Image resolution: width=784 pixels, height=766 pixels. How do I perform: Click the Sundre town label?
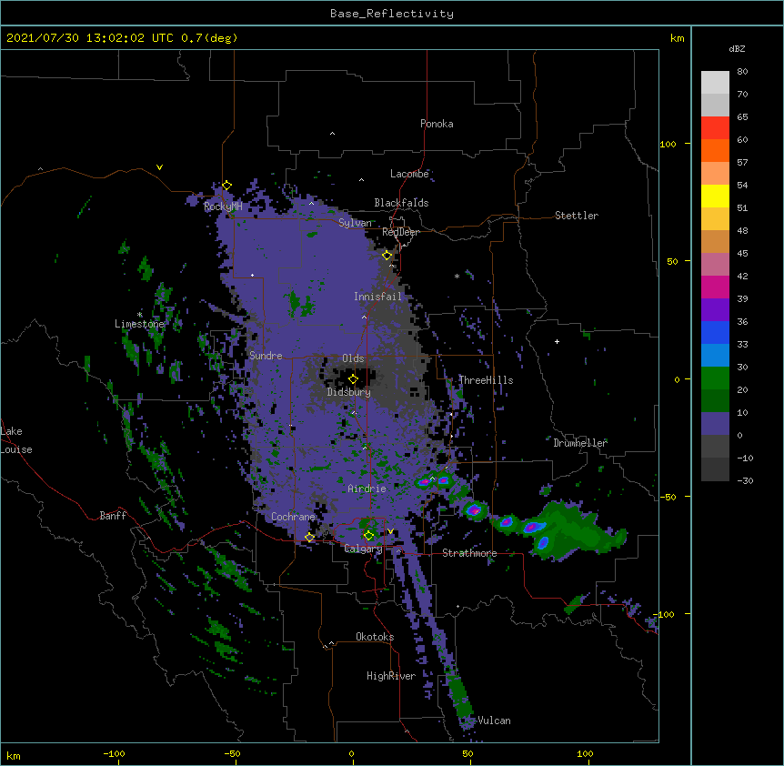pyautogui.click(x=266, y=356)
